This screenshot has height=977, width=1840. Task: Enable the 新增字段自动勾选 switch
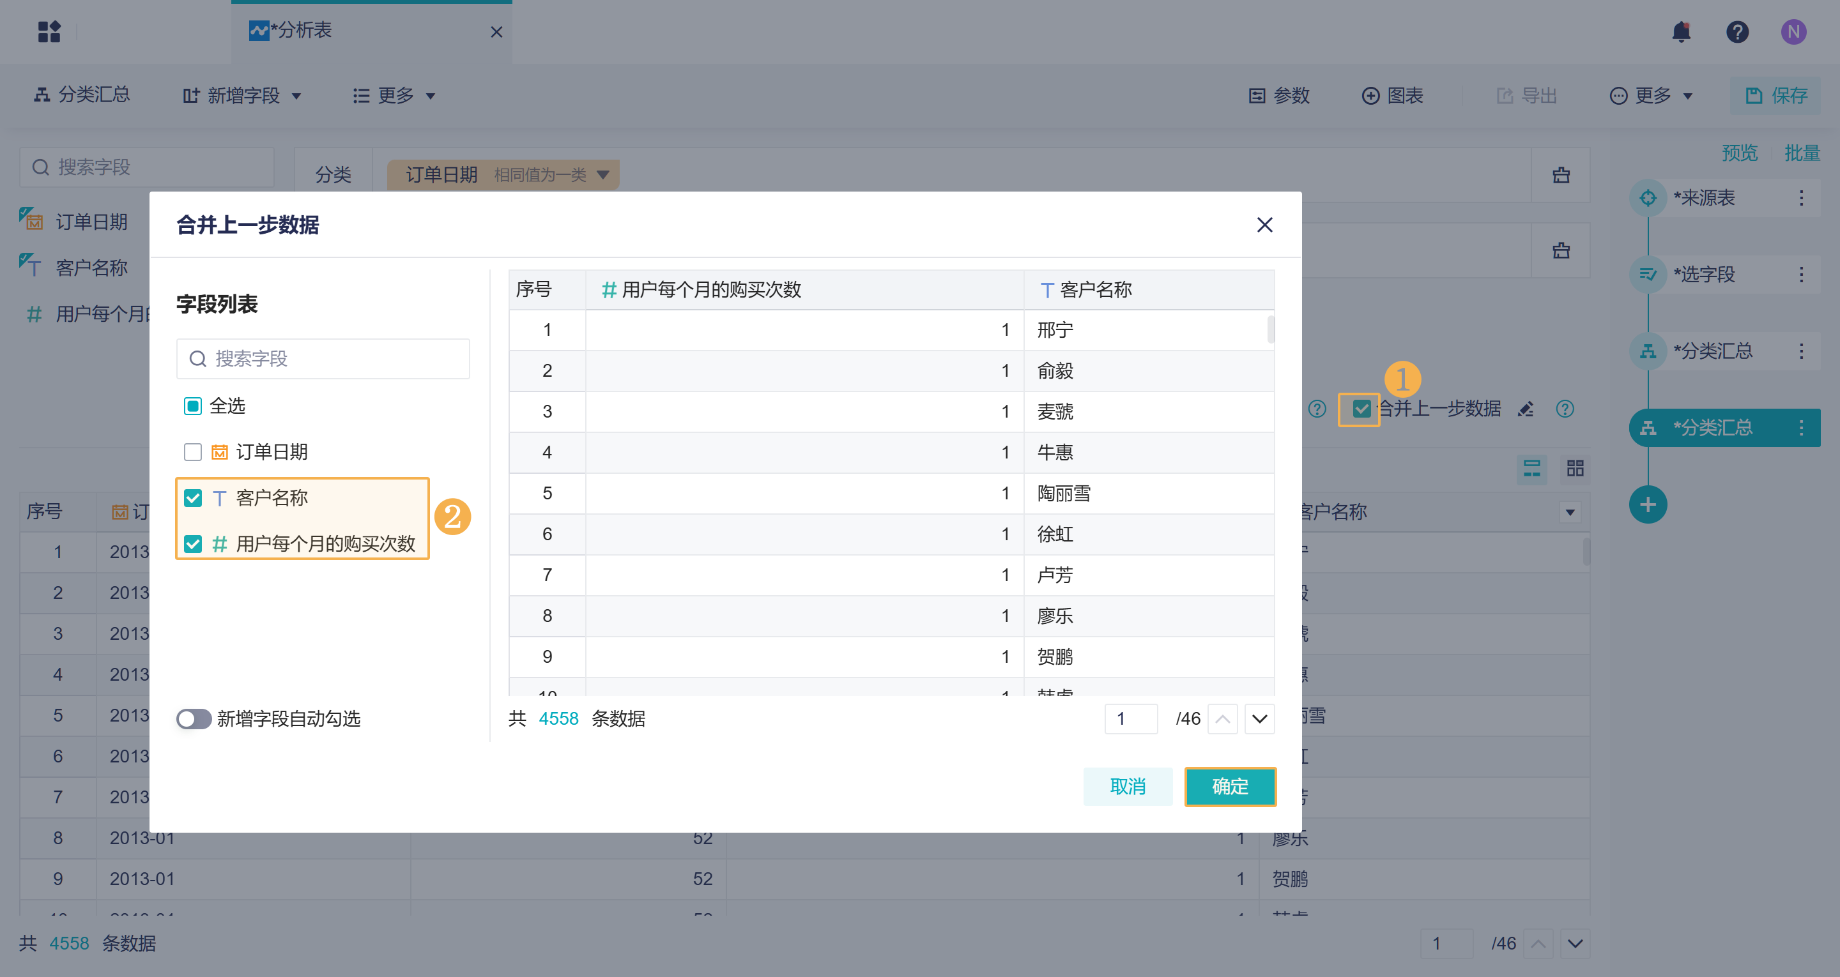[x=194, y=718]
